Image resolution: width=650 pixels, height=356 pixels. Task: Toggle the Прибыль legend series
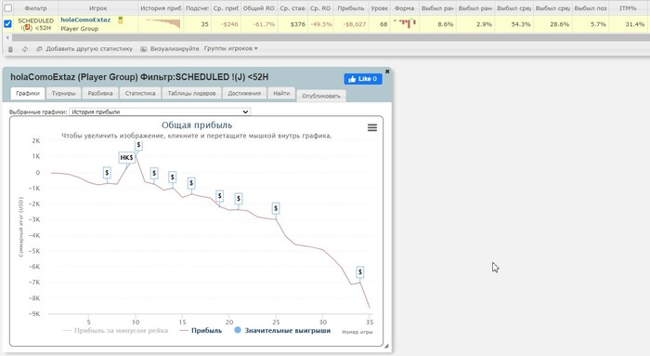[201, 331]
